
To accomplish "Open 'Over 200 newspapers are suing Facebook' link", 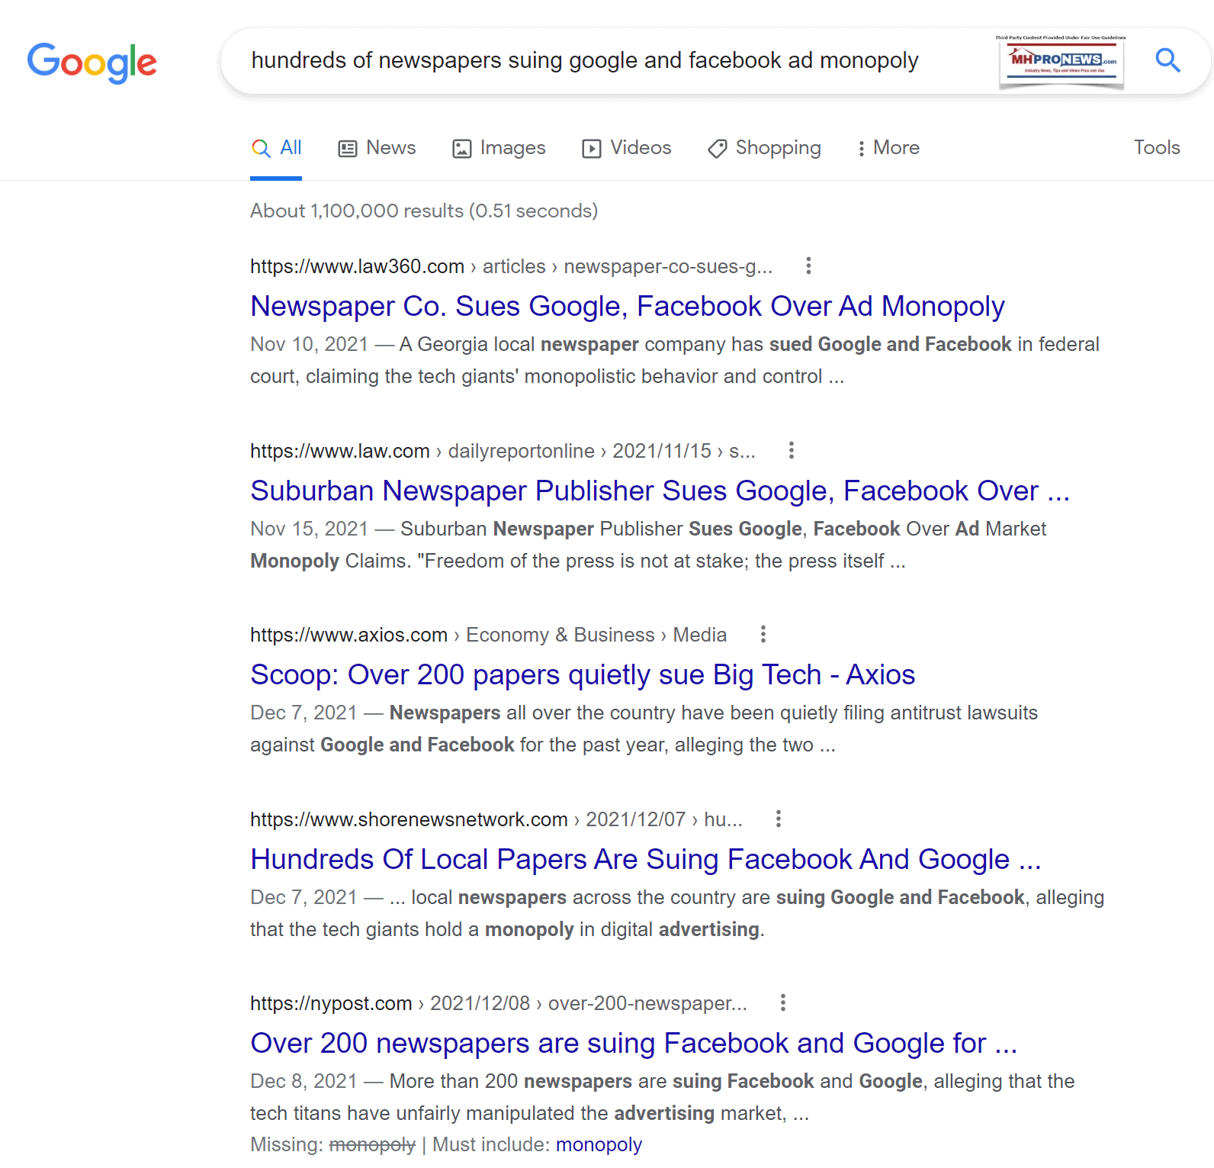I will tap(634, 1044).
